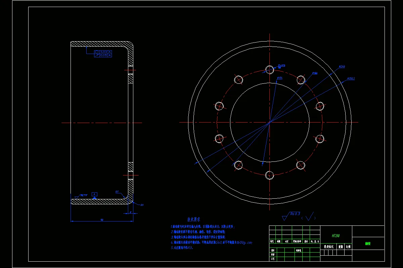This screenshot has height=268, width=403.
Task: Select the top bolt hole circle on the centerline
Action: click(270, 70)
